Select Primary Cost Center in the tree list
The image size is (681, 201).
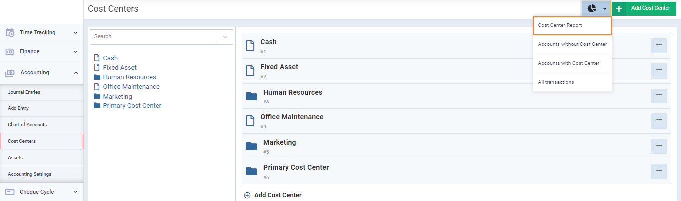(x=132, y=105)
